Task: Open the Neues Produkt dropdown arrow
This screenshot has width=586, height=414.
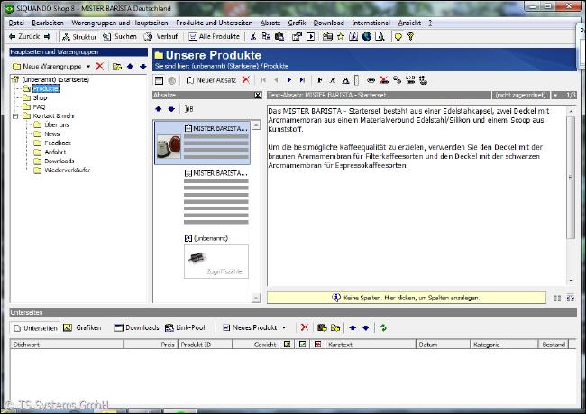Action: (284, 327)
